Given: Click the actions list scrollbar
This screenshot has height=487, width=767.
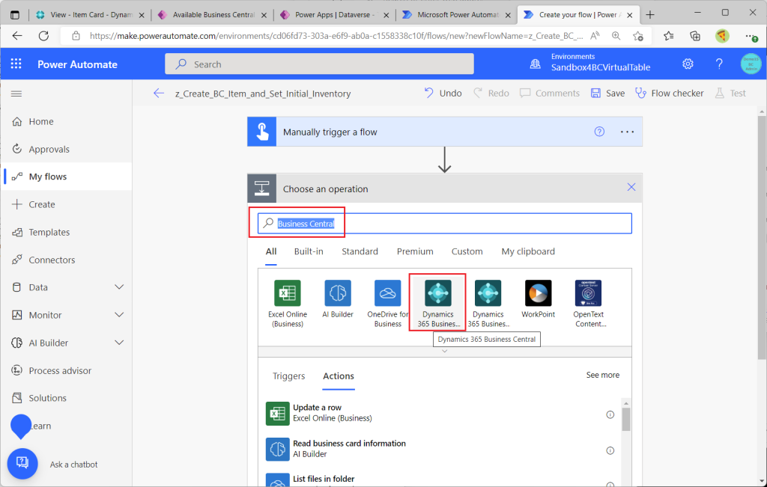Looking at the screenshot, I should (625, 419).
